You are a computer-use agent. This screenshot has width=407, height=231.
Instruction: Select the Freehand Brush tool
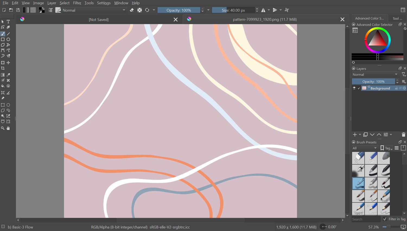pyautogui.click(x=3, y=34)
